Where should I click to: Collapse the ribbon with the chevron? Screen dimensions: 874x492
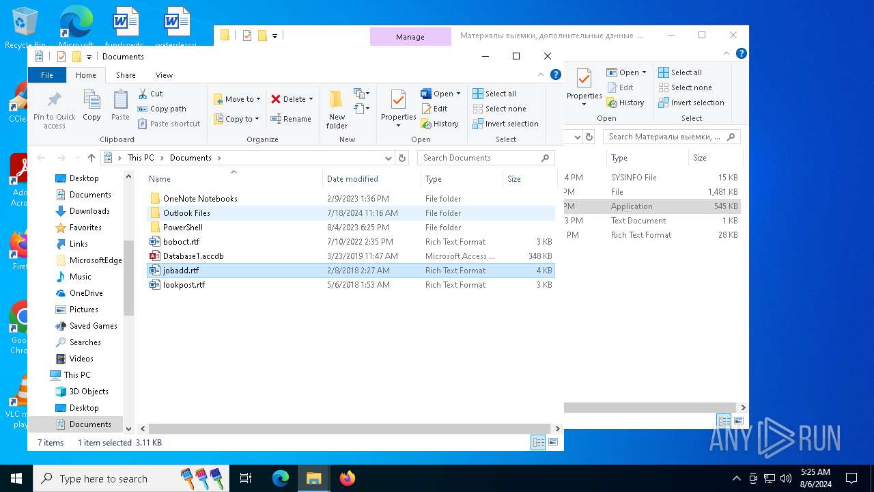541,75
